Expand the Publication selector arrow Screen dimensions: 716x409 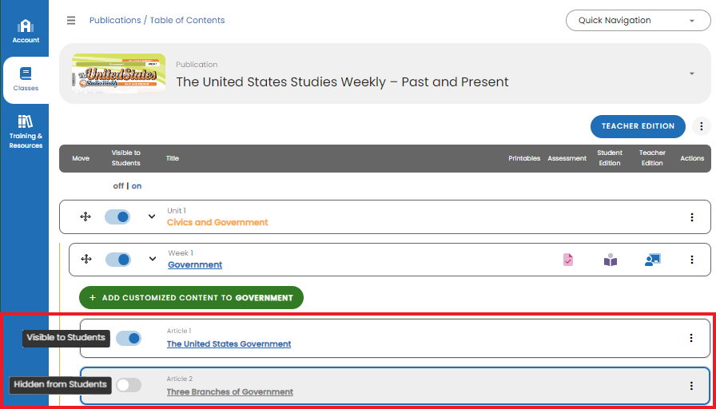point(692,73)
